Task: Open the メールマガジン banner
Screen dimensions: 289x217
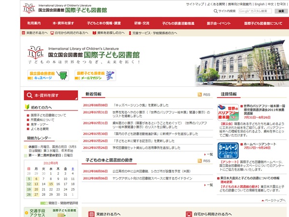Action: click(x=95, y=75)
